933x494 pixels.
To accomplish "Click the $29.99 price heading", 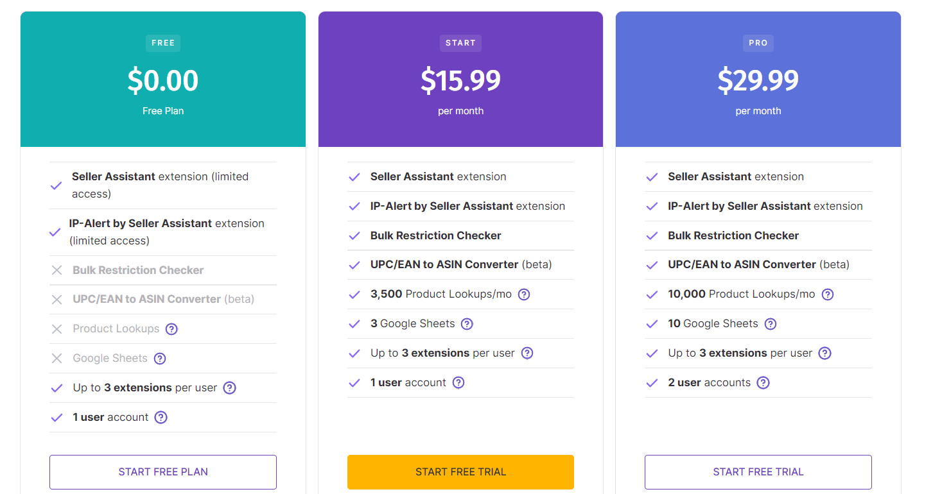I will (758, 81).
